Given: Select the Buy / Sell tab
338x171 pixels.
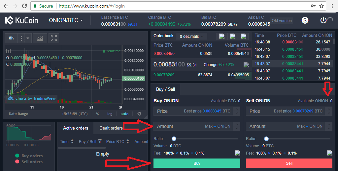Looking at the screenshot, I should point(166,89).
